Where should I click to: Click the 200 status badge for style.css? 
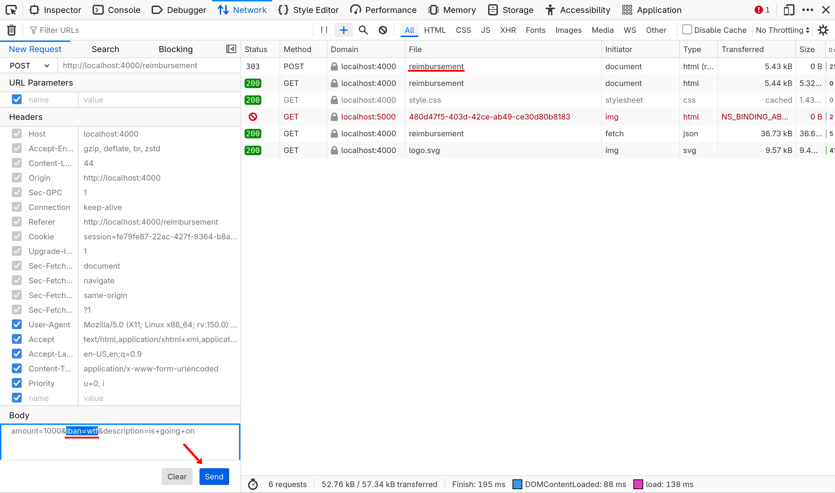coord(253,100)
